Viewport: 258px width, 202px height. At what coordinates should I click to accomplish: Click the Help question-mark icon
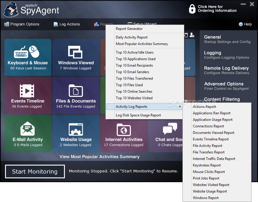[241, 24]
